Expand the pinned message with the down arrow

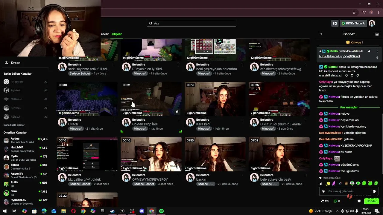point(377,57)
